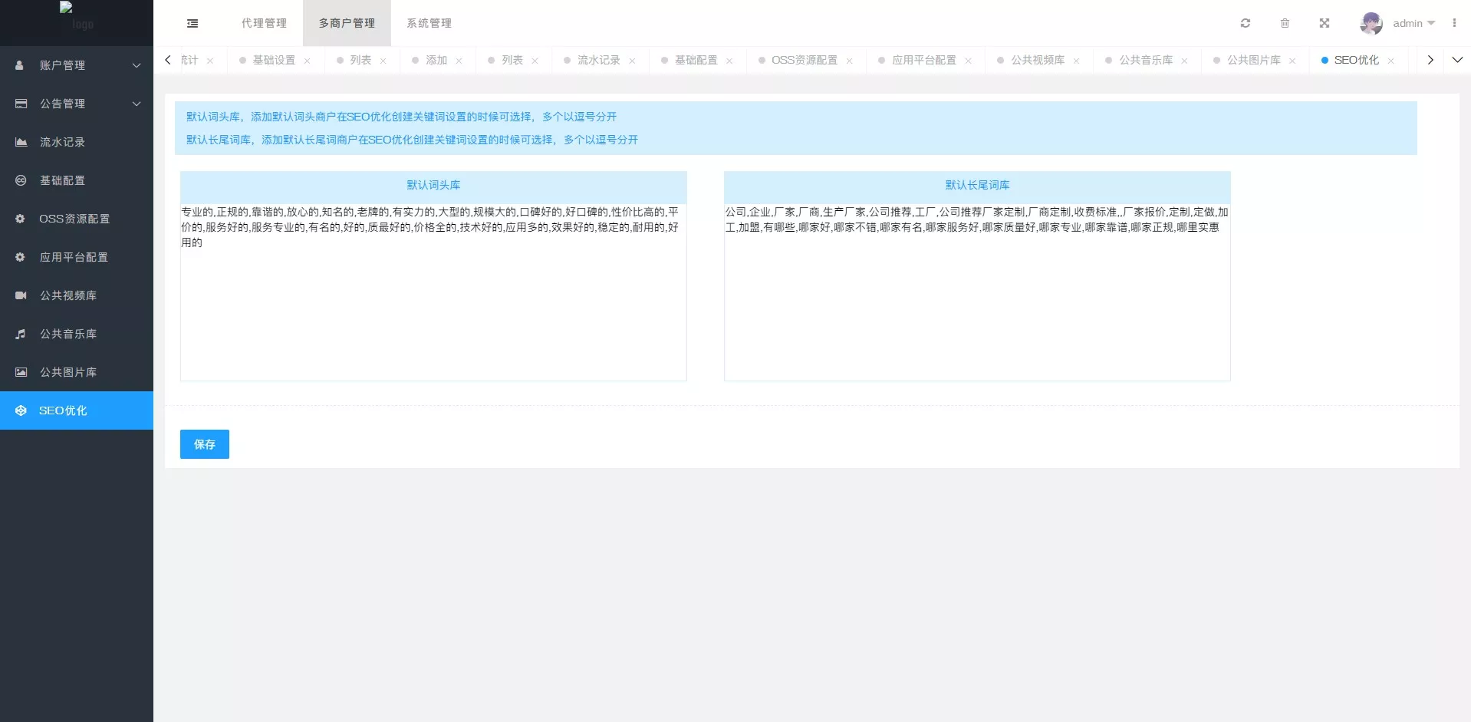
Task: Click the trash icon to clear cache
Action: pos(1285,23)
